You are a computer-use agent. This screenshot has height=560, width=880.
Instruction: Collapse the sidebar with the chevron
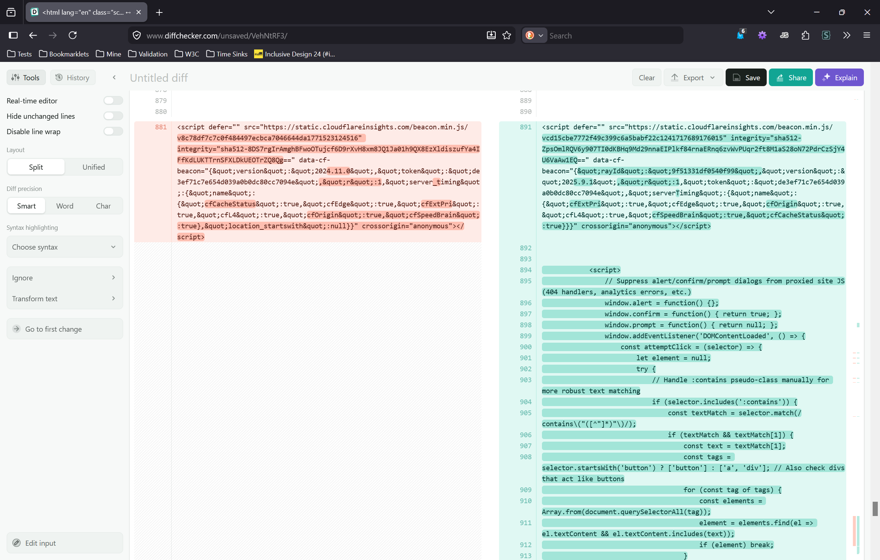tap(114, 77)
